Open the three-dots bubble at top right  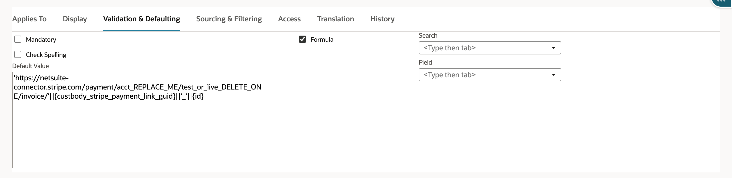click(722, 2)
